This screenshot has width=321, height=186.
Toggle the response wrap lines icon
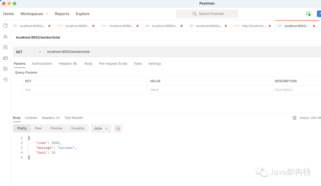click(118, 129)
